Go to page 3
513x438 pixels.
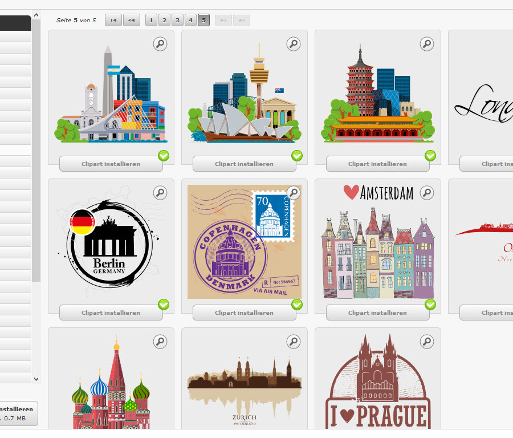point(177,21)
